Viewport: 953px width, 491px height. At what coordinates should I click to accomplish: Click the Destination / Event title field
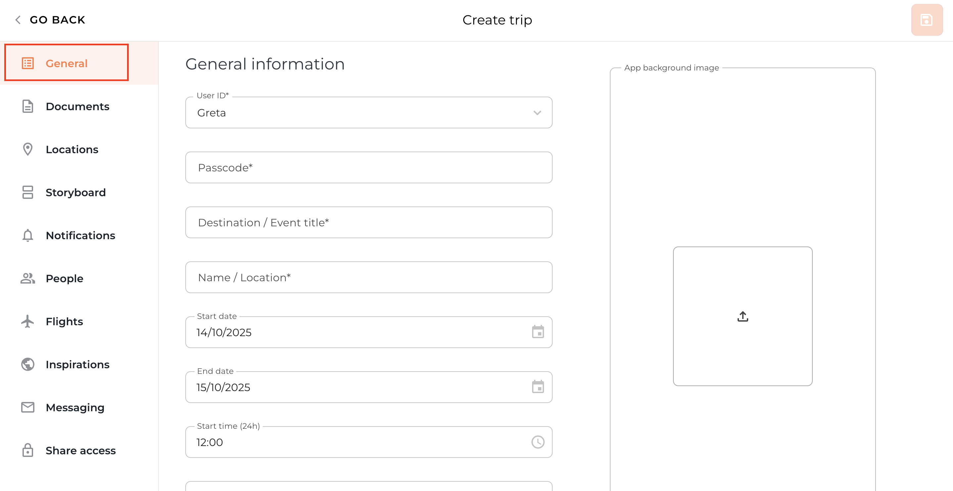click(369, 222)
